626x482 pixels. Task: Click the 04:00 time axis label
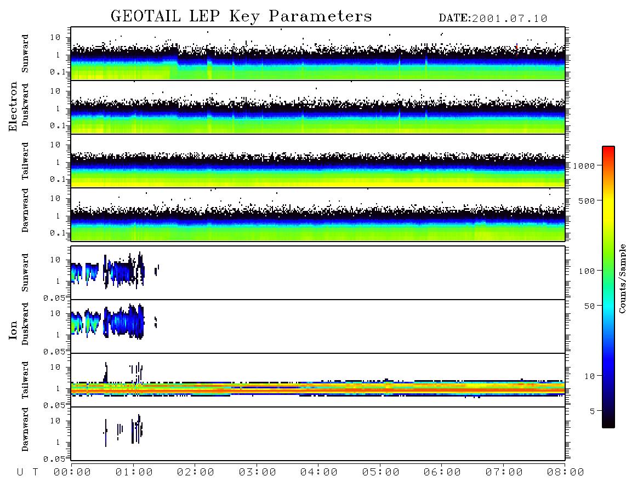pos(318,473)
